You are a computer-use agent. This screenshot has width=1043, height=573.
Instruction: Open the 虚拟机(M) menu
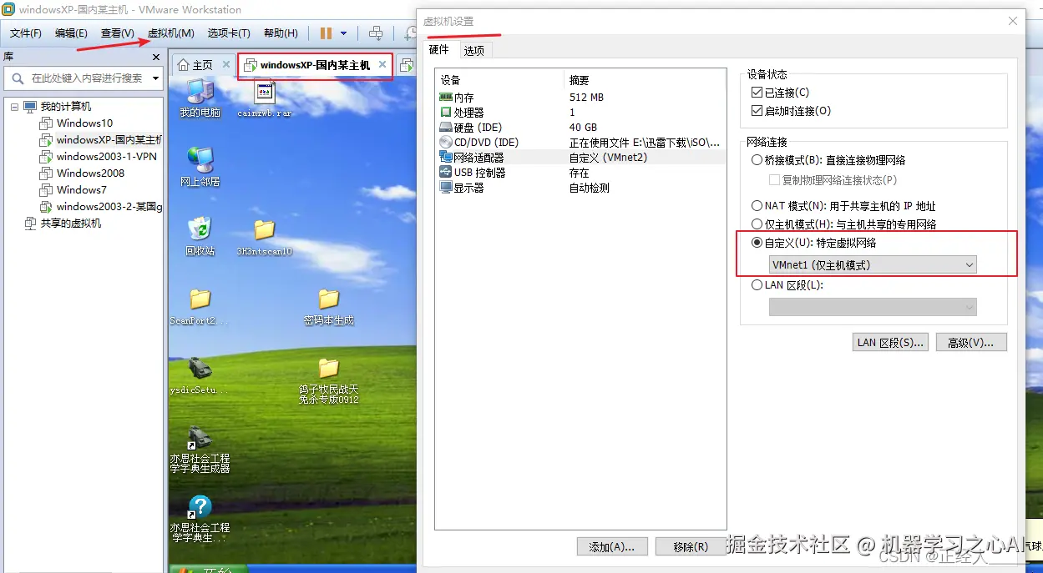coord(171,33)
